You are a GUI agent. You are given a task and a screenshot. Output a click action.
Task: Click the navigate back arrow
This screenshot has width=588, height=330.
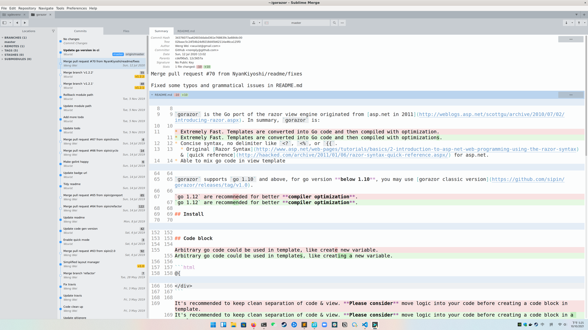[x=17, y=22]
